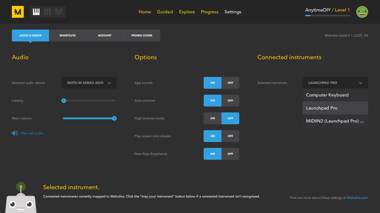Turn off New Keys Experience
Image resolution: width=380 pixels, height=213 pixels.
[230, 154]
